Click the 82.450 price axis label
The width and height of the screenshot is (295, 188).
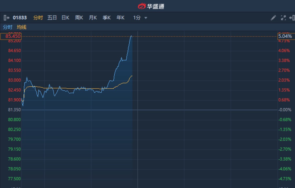pyautogui.click(x=14, y=90)
